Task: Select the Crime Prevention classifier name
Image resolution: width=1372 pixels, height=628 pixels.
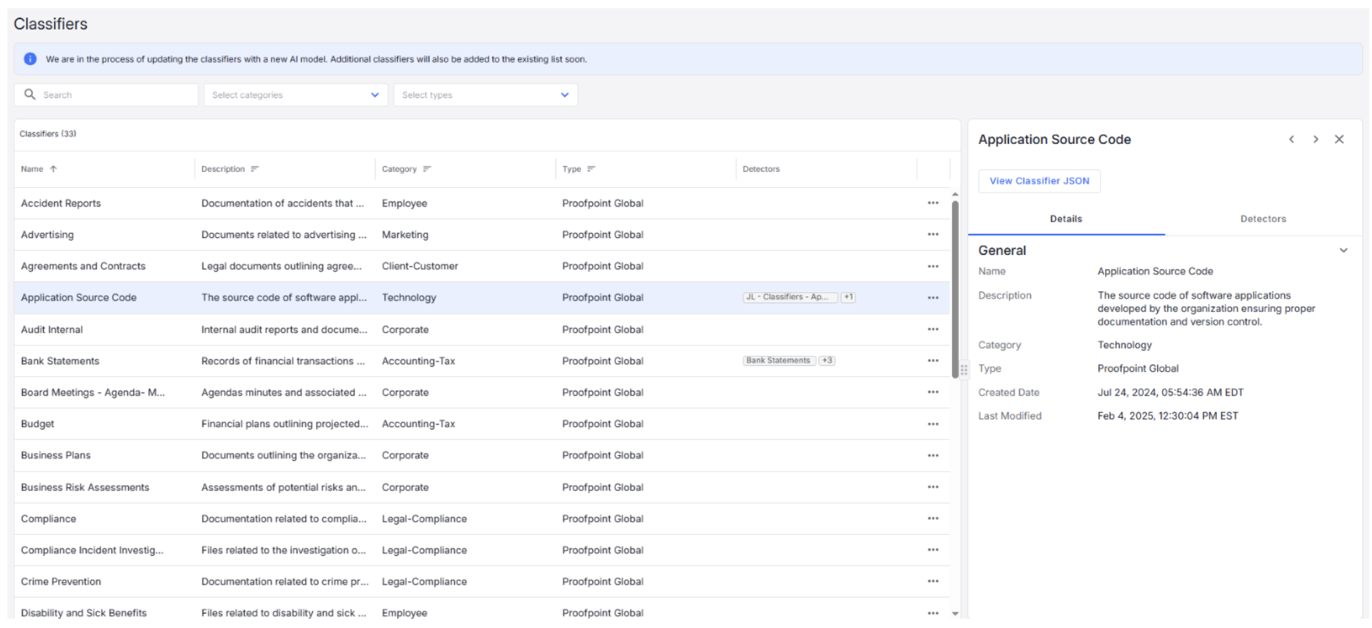Action: [x=61, y=581]
